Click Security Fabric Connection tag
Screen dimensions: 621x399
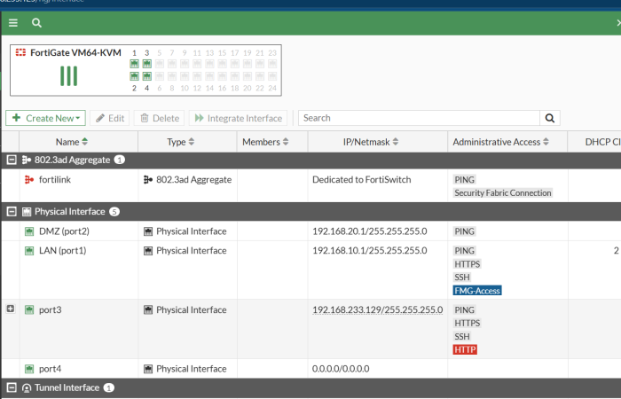pos(503,192)
